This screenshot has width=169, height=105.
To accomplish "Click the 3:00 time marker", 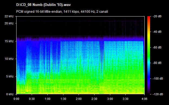I will tap(110, 99).
